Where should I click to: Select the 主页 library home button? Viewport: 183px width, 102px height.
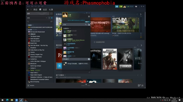click(x=38, y=14)
